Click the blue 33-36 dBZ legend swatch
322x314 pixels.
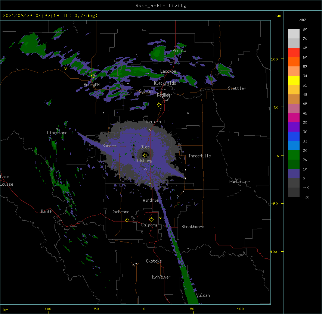point(294,136)
